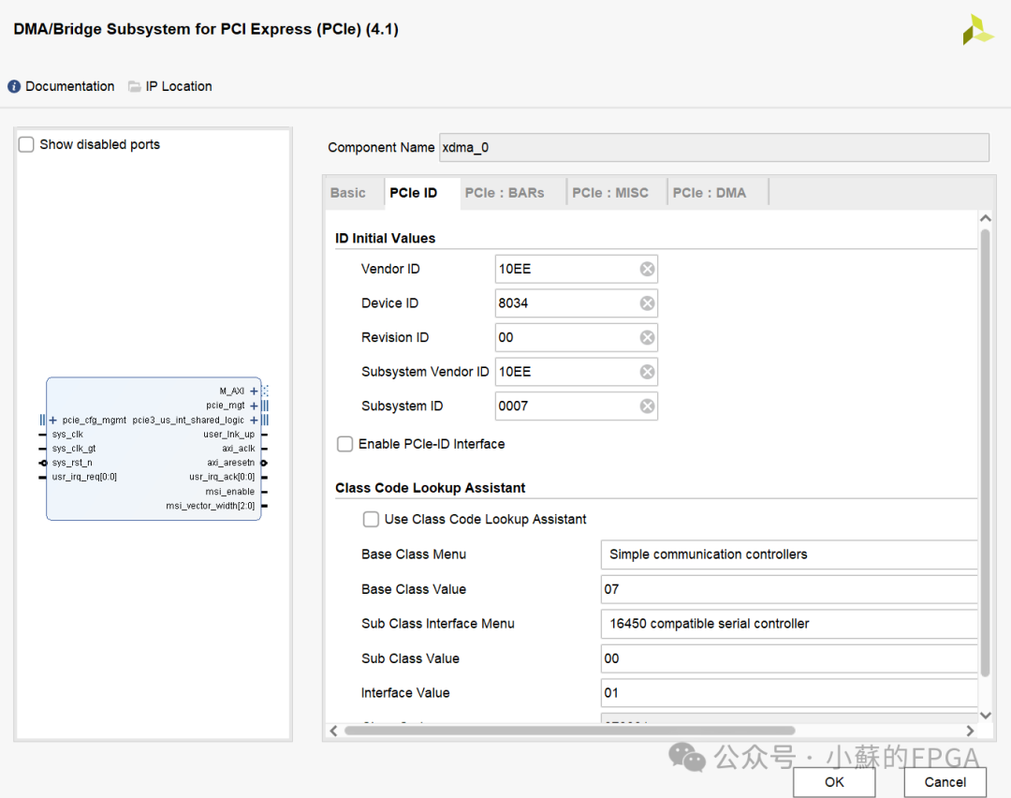Select the msi_vector_width[2:0] port label
The width and height of the screenshot is (1011, 798).
pyautogui.click(x=211, y=506)
